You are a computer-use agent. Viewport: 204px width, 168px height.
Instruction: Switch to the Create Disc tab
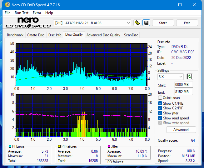click(36, 35)
